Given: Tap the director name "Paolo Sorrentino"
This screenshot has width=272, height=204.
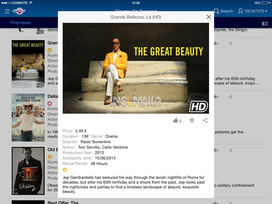Looking at the screenshot, I should point(96,142).
